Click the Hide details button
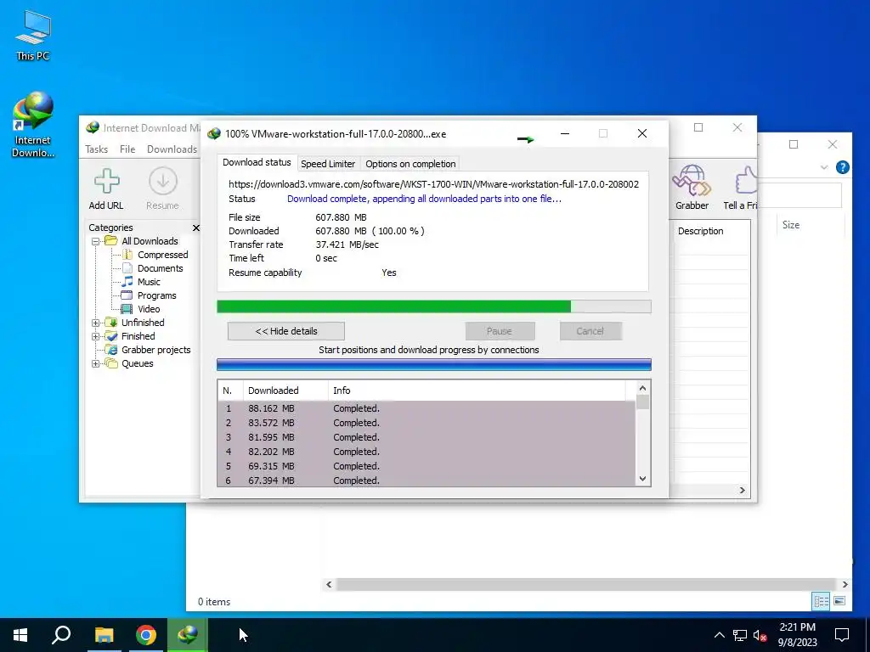Viewport: 870px width, 652px height. pyautogui.click(x=286, y=331)
